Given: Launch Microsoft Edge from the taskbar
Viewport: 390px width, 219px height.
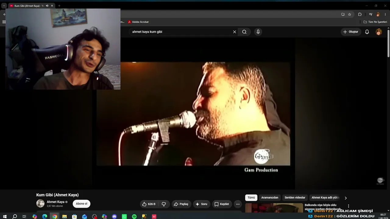Looking at the screenshot, I should (44, 217).
